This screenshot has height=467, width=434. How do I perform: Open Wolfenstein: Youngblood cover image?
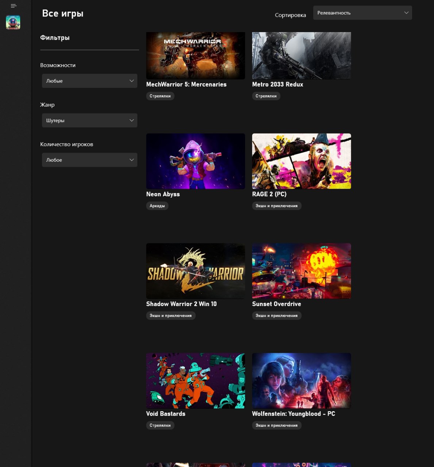302,381
